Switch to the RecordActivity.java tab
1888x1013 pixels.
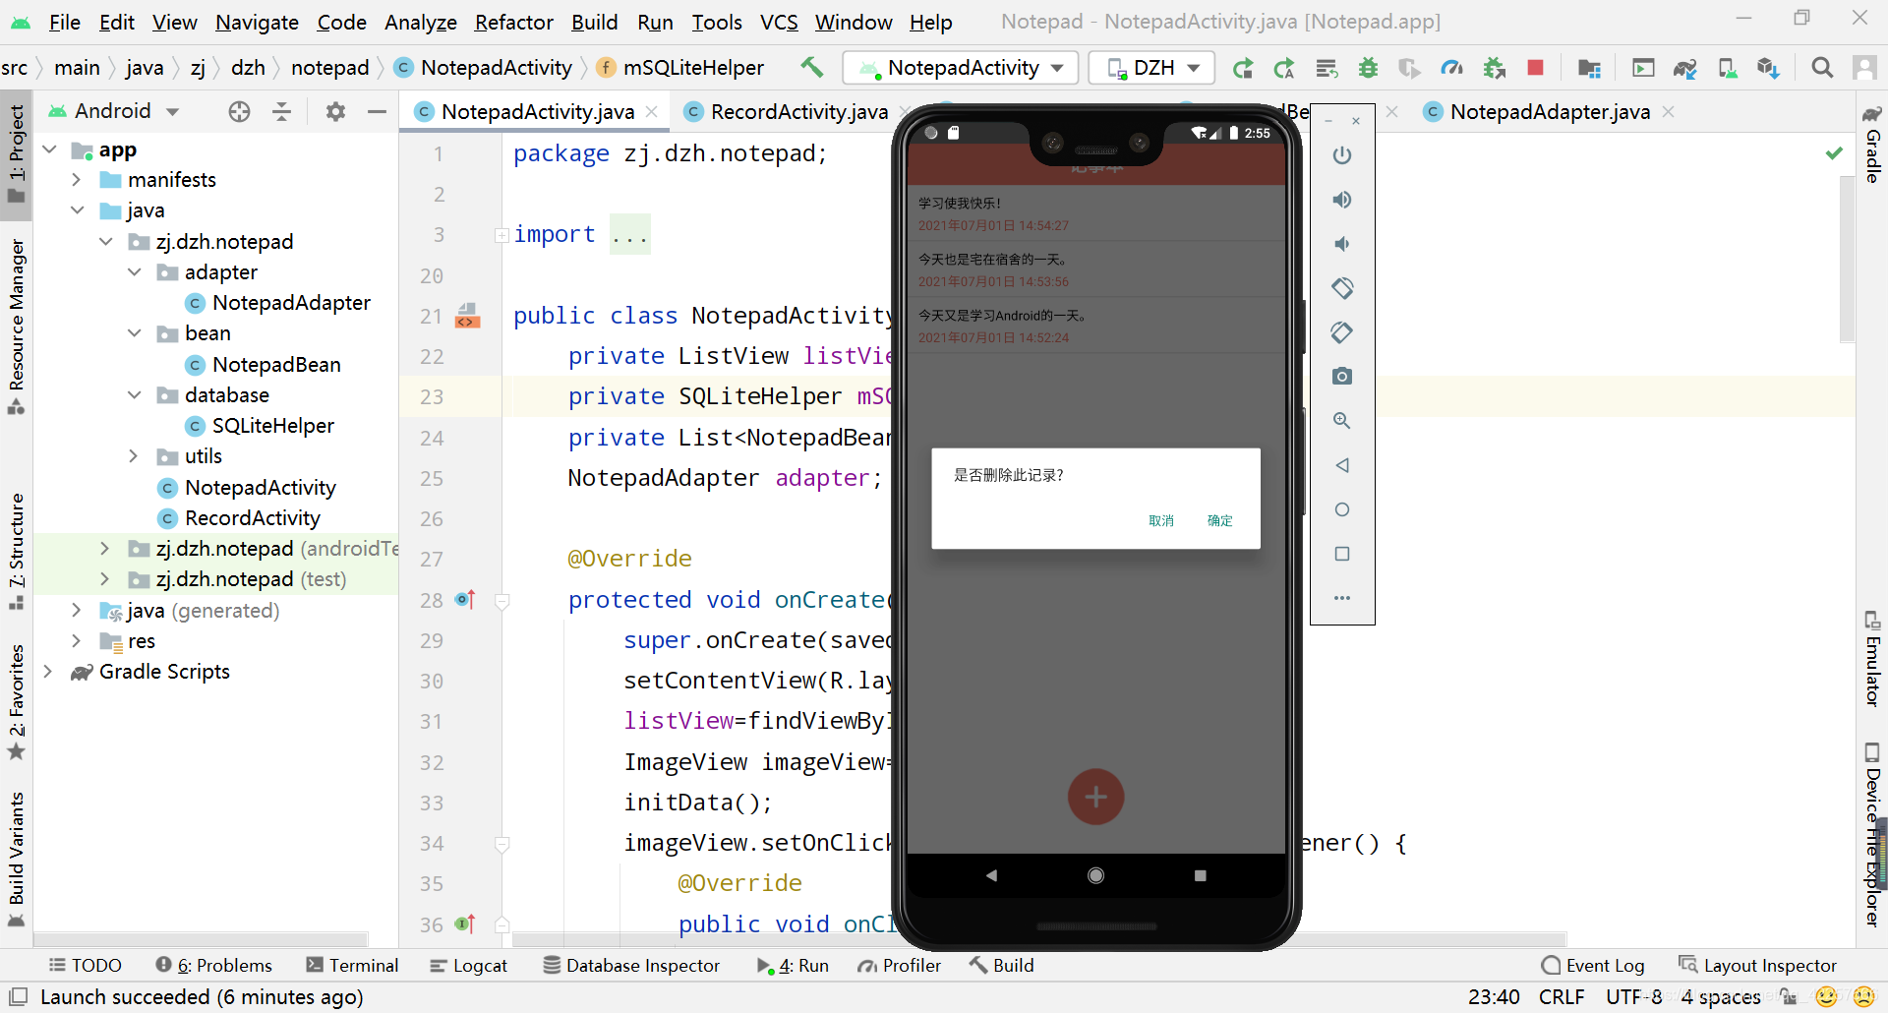tap(798, 112)
